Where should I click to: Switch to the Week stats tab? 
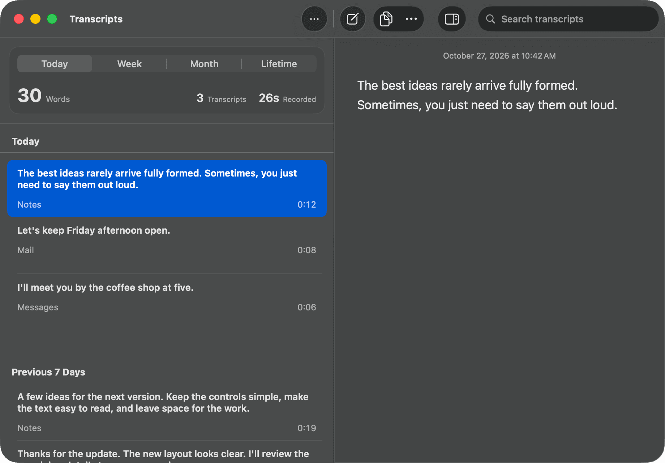click(129, 64)
